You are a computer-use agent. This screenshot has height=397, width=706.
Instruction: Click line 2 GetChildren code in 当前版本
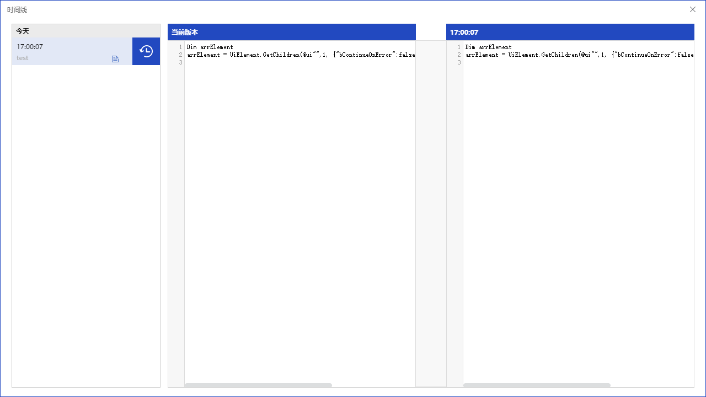pos(301,55)
